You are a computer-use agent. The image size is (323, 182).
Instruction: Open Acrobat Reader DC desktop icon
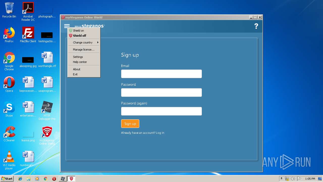point(28,12)
